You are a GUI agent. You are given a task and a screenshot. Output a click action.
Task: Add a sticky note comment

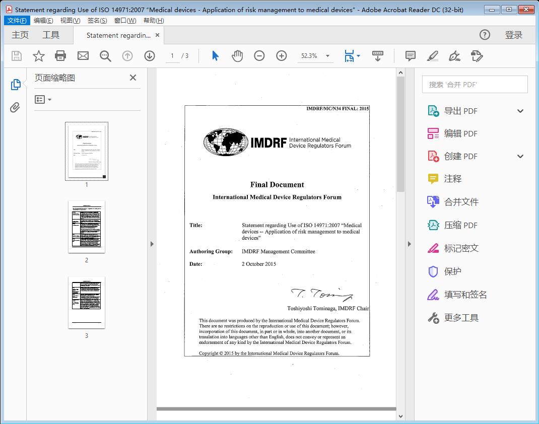(410, 56)
